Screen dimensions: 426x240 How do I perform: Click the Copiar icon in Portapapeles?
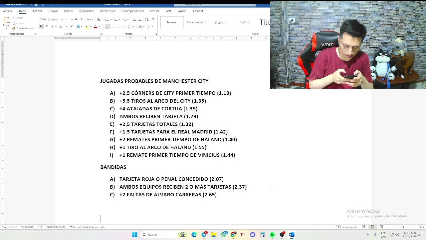(x=14, y=23)
